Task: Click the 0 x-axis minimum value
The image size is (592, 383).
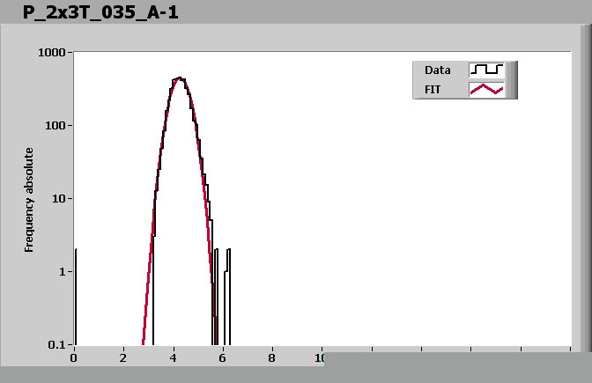Action: [74, 358]
